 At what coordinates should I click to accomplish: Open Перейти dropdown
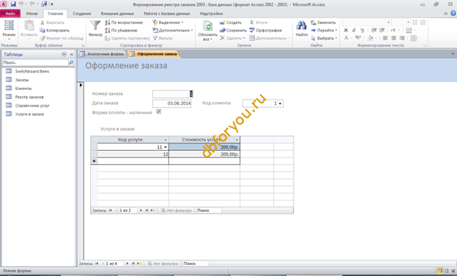[x=324, y=30]
